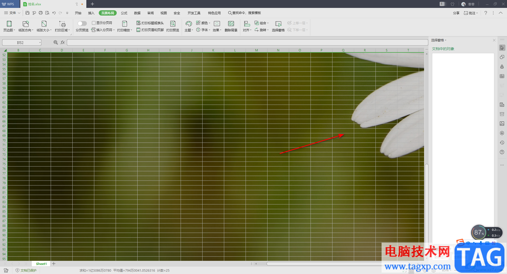Click the magnifier icon beside fx

tap(55, 42)
